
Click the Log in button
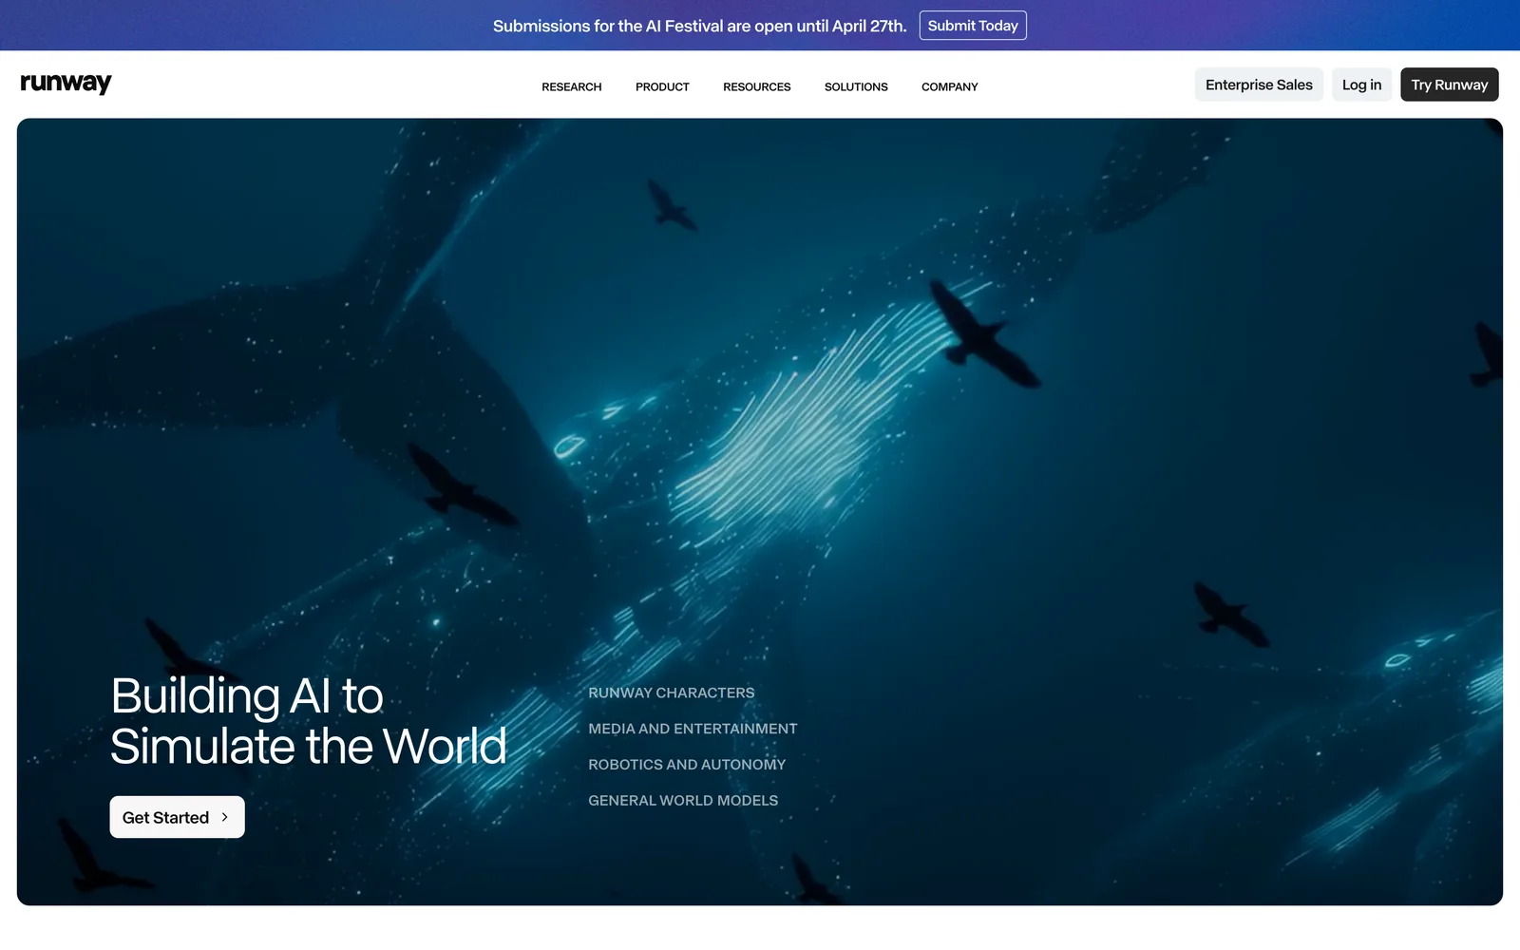coord(1360,85)
